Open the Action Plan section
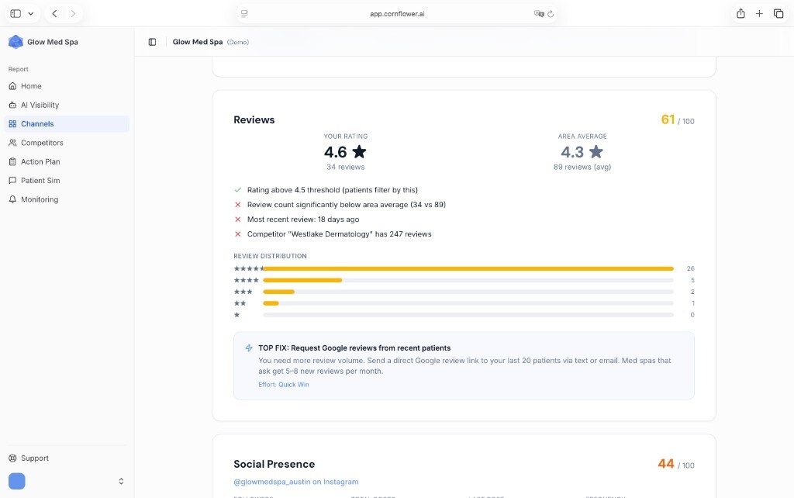 tap(40, 161)
